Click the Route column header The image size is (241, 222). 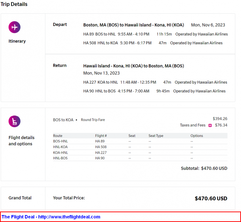pyautogui.click(x=58, y=136)
